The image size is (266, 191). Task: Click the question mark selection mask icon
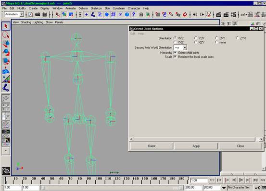[x=134, y=14]
